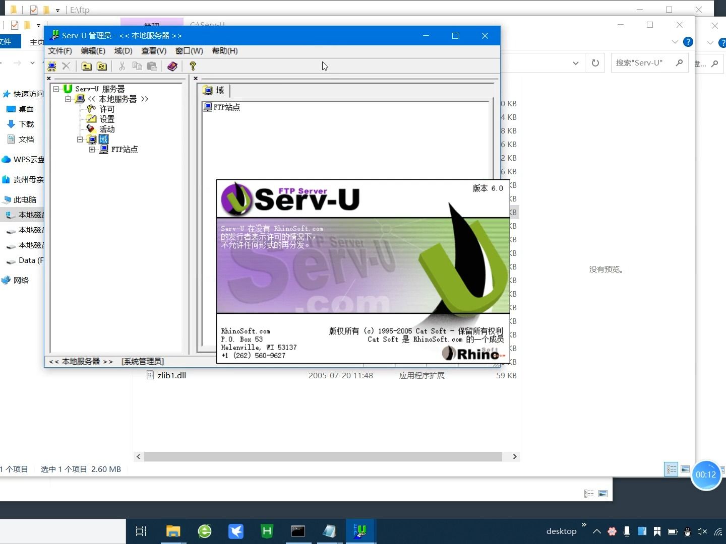Click the 00:12 recording timer bubble
This screenshot has width=726, height=544.
click(706, 474)
